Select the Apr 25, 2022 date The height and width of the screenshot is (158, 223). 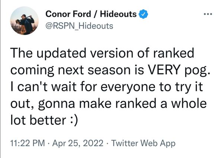click(78, 143)
